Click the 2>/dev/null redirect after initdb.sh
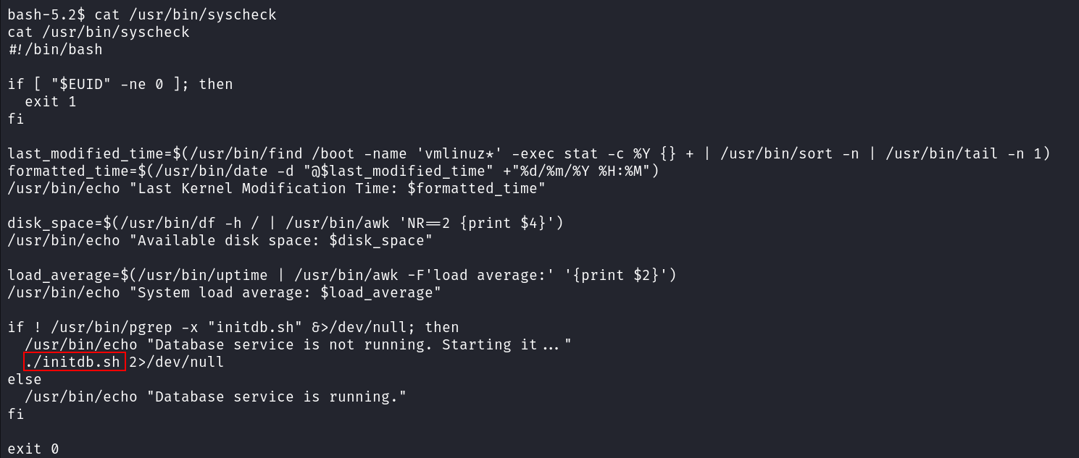 [177, 362]
